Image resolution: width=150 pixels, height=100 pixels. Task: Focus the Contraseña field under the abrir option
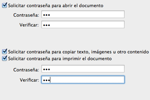(83, 14)
